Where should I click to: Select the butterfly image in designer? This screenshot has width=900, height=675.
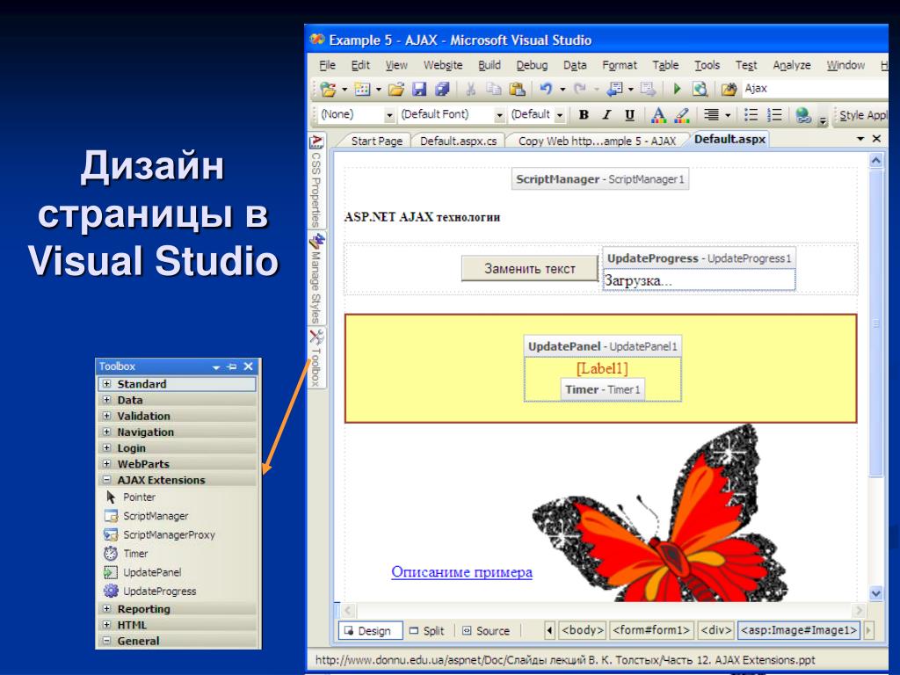[x=660, y=513]
